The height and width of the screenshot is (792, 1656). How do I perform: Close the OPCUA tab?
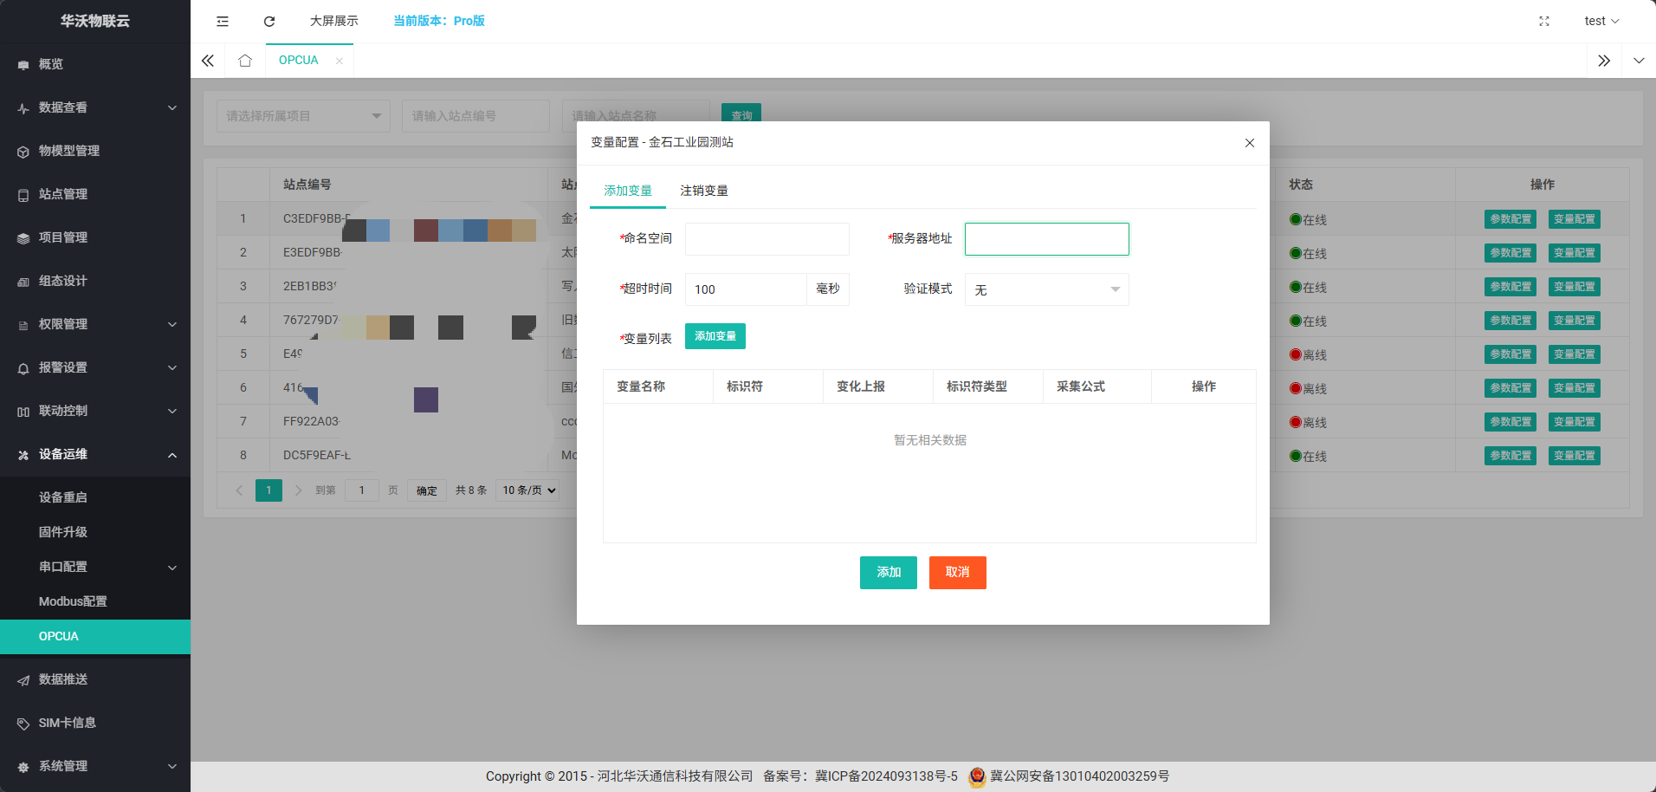click(x=340, y=61)
